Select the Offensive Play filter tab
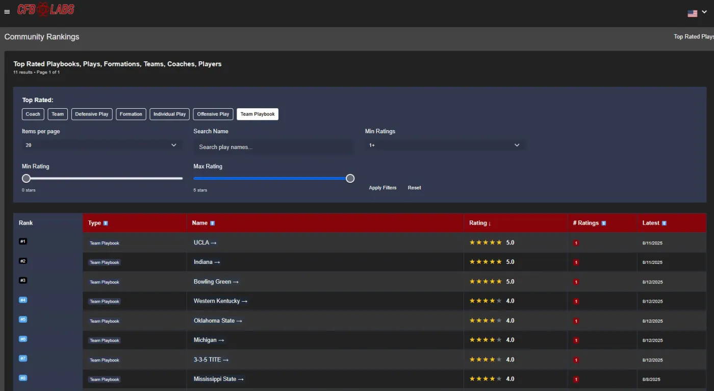This screenshot has width=714, height=391. (x=213, y=114)
